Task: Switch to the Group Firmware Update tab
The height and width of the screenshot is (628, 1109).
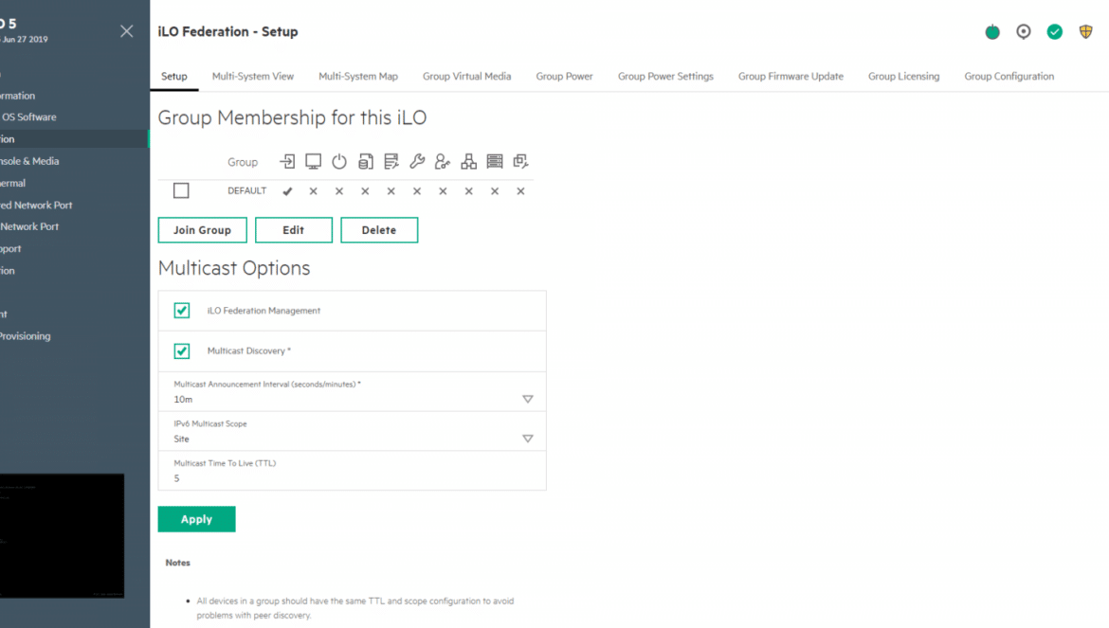Action: click(791, 77)
